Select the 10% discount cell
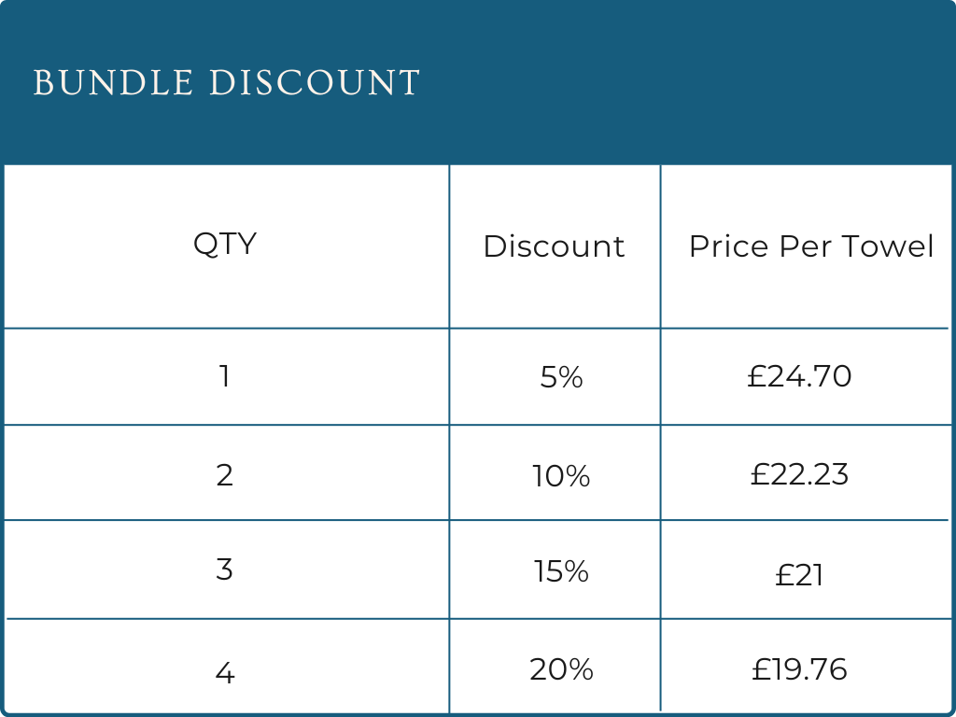Image resolution: width=956 pixels, height=717 pixels. tap(561, 476)
